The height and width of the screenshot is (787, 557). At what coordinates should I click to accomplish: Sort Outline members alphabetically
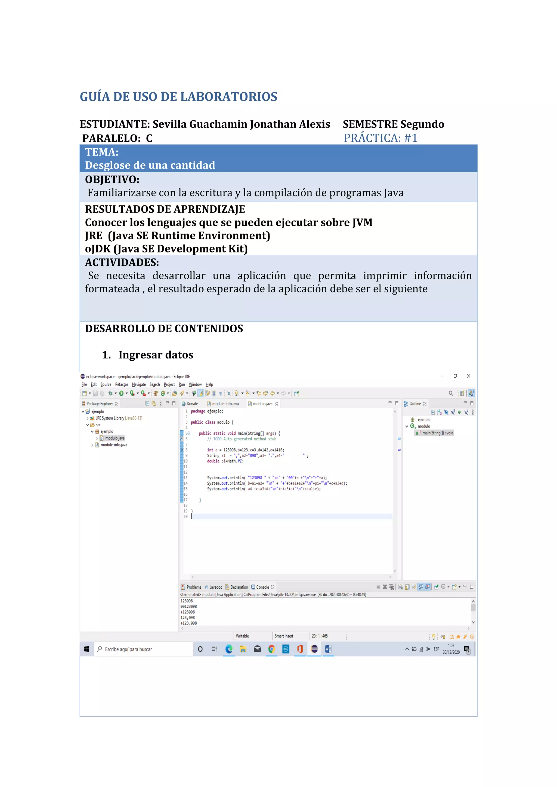[x=439, y=412]
